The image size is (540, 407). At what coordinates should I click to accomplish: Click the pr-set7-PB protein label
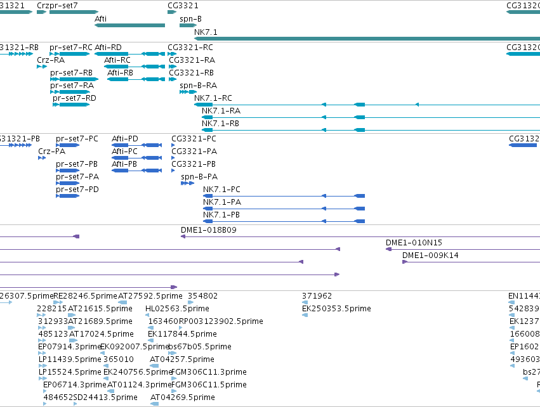pyautogui.click(x=77, y=164)
